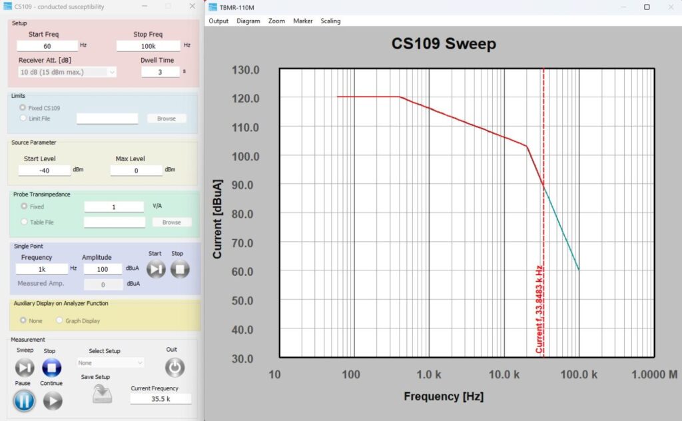The height and width of the screenshot is (421, 682).
Task: Click the Start Freq input field
Action: tap(47, 46)
